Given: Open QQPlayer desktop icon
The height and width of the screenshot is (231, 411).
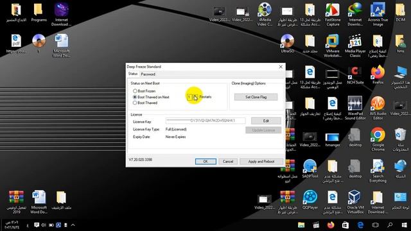Looking at the screenshot, I should click(x=310, y=200).
